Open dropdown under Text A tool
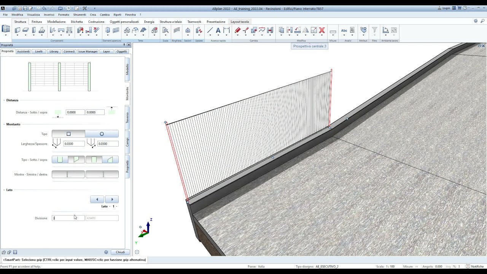487x274 pixels. coord(218,35)
